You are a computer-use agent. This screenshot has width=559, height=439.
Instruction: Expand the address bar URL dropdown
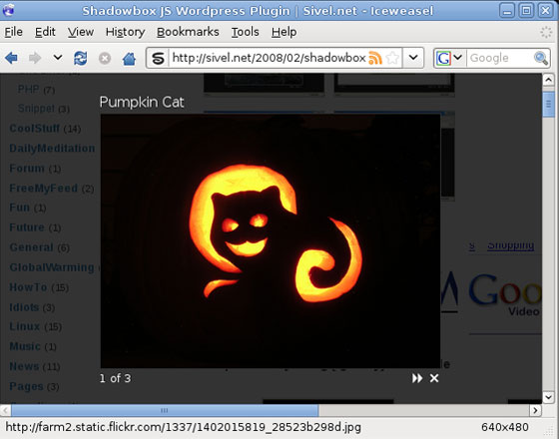[413, 58]
